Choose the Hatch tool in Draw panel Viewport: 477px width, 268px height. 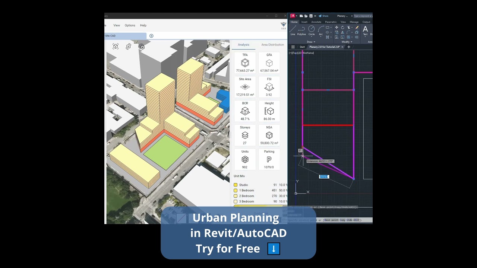327,37
